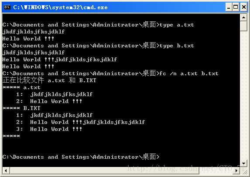
Task: Click the '正在比较文件 a.txt 和 B.TXT' line
Action: tap(49, 80)
